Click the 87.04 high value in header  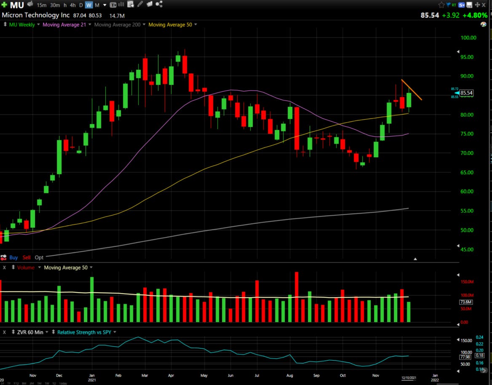80,16
